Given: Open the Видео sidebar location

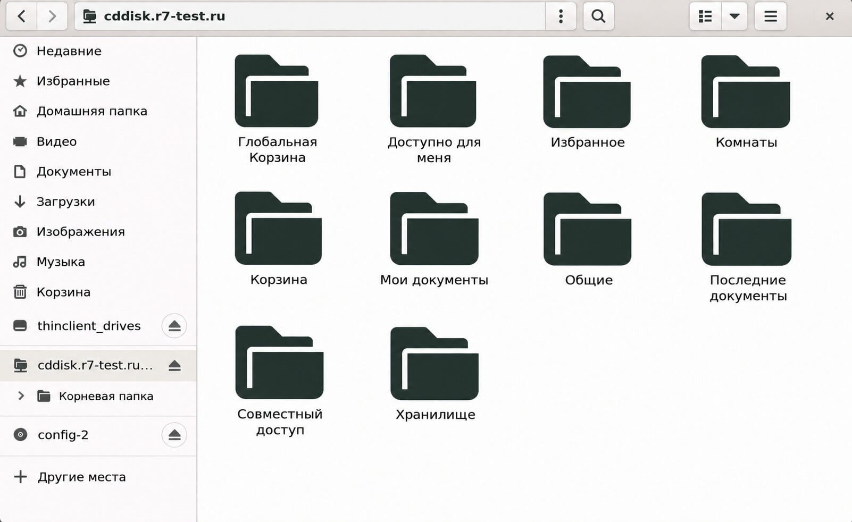Looking at the screenshot, I should tap(98, 141).
